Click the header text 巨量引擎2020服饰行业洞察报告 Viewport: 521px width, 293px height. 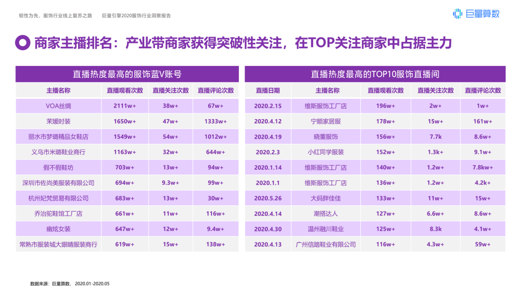click(136, 15)
